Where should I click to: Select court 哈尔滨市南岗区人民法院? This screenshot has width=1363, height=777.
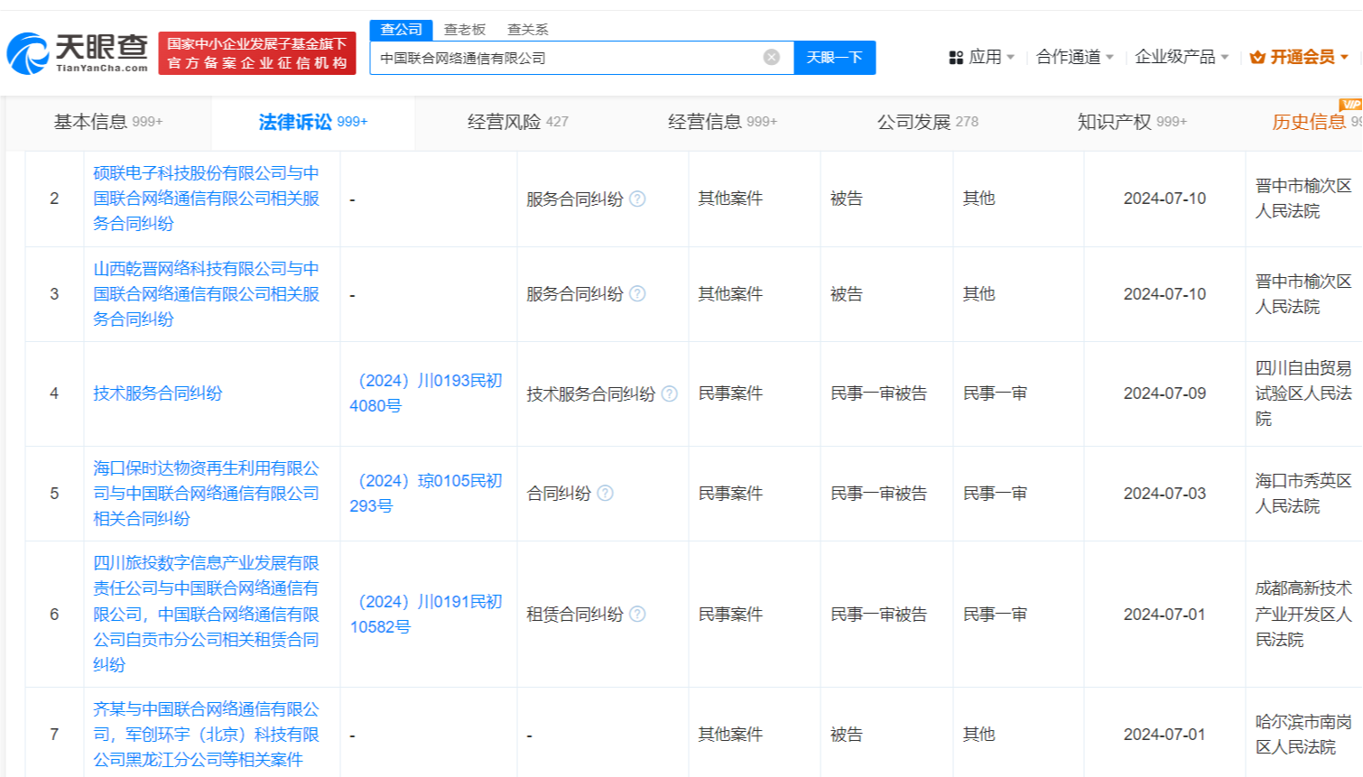[1303, 735]
